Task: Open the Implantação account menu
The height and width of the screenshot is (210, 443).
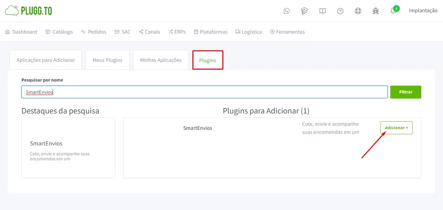Action: pyautogui.click(x=423, y=11)
